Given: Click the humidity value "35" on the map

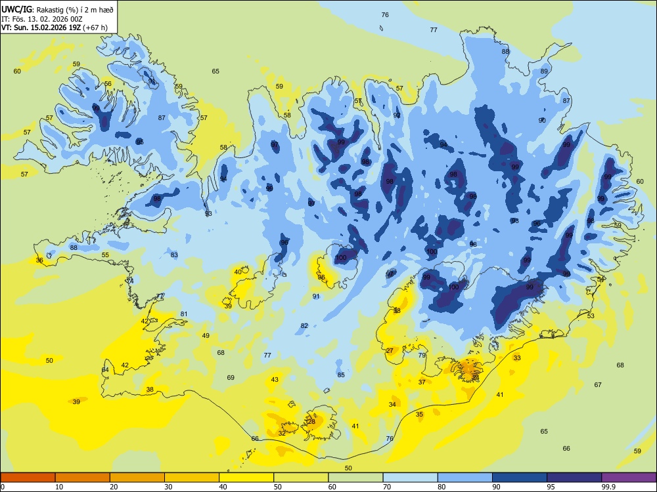Looking at the screenshot, I should pos(419,414).
